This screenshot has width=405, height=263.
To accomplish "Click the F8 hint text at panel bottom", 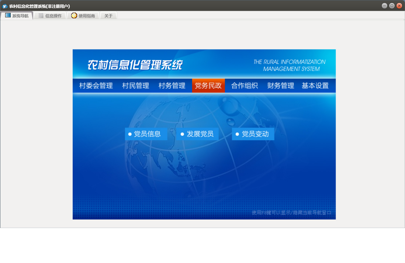I will point(291,212).
